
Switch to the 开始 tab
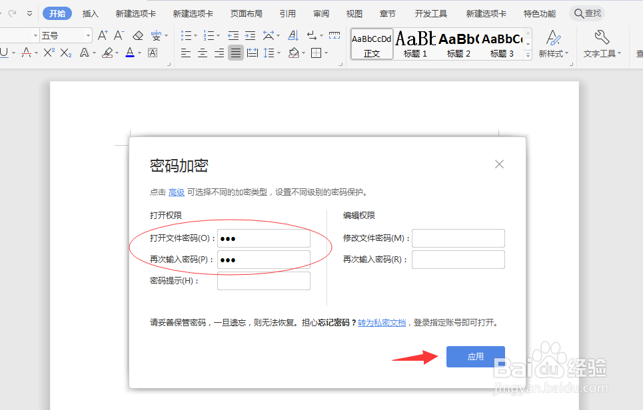[x=57, y=13]
